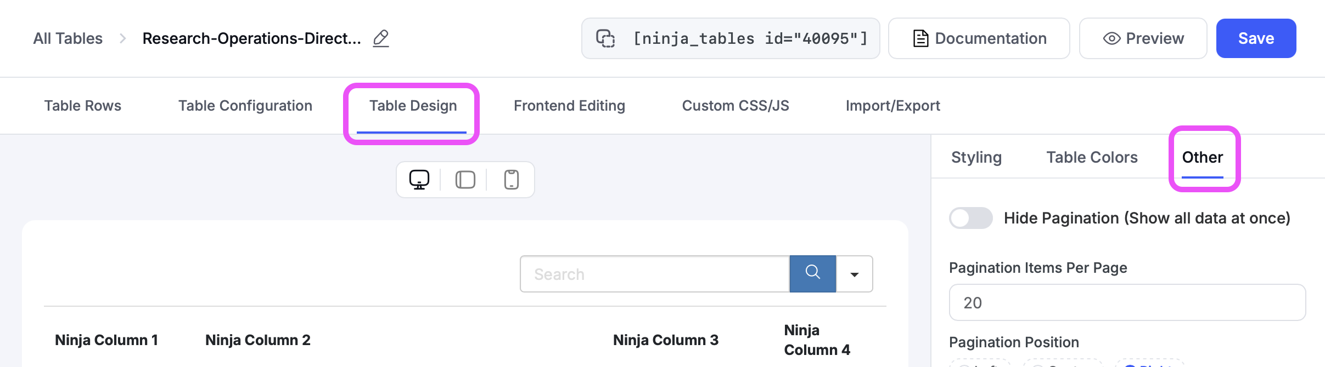Go back to All Tables
1325x367 pixels.
tap(68, 38)
